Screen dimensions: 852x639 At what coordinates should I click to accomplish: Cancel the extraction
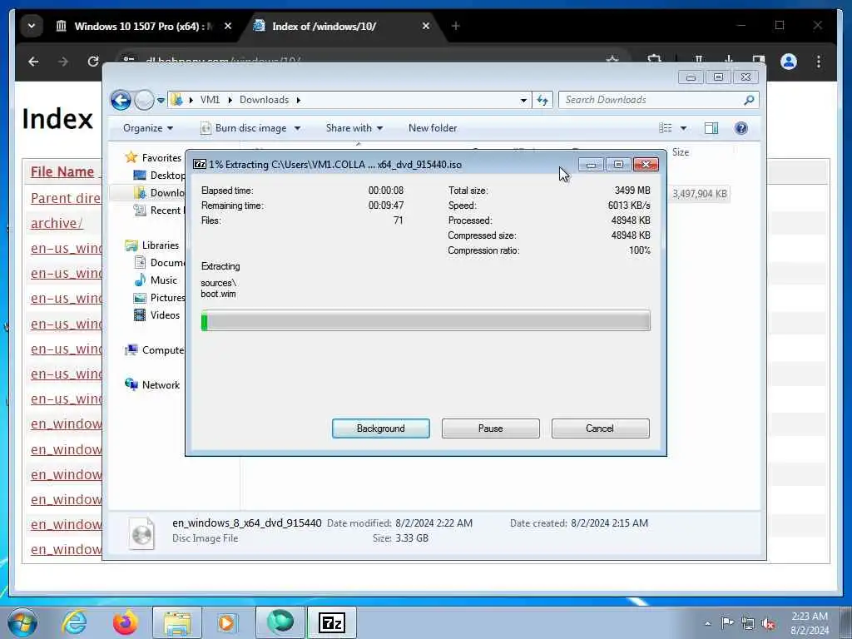(600, 428)
